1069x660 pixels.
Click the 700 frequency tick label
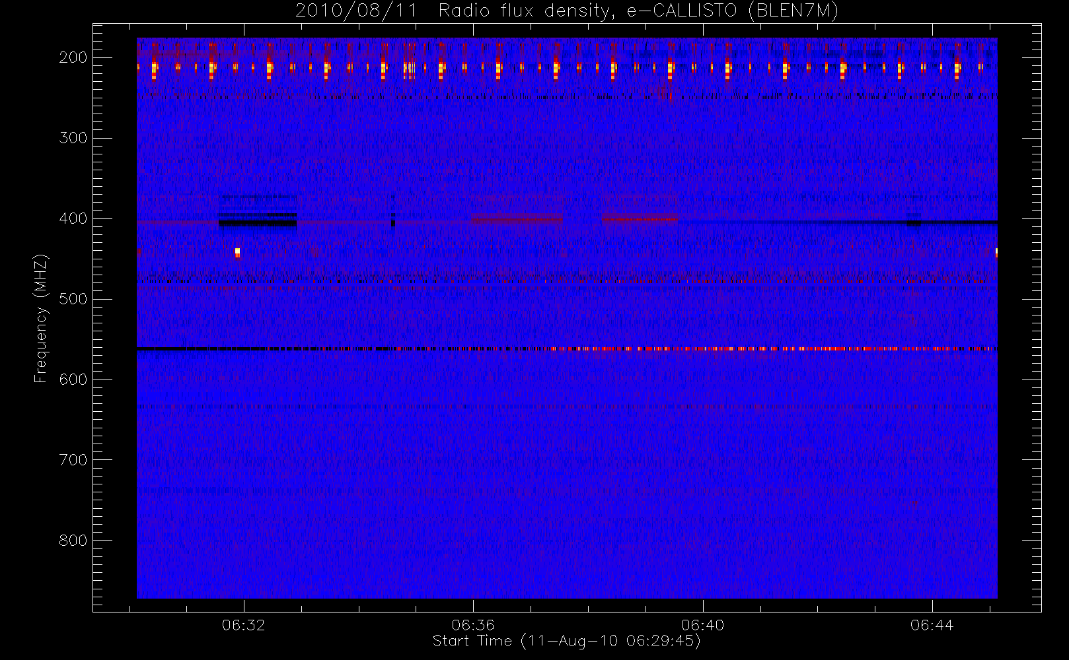73,460
